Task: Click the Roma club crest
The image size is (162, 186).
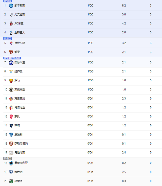Action: (x=11, y=81)
